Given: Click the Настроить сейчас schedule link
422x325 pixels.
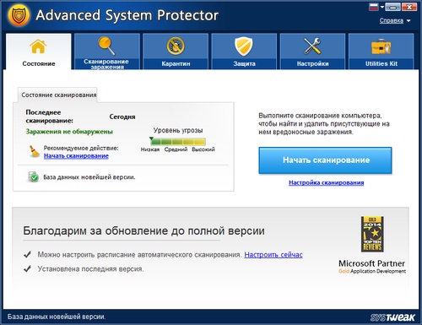Looking at the screenshot, I should [x=273, y=255].
